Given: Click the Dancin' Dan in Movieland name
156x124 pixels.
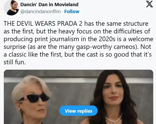Looking at the screenshot, I should click(49, 5).
